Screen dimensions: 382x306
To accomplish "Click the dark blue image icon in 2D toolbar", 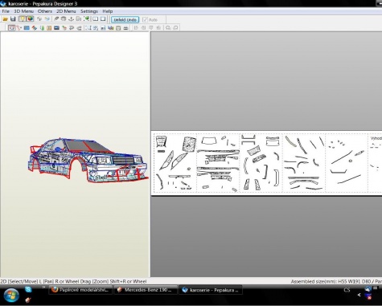I will (56, 28).
